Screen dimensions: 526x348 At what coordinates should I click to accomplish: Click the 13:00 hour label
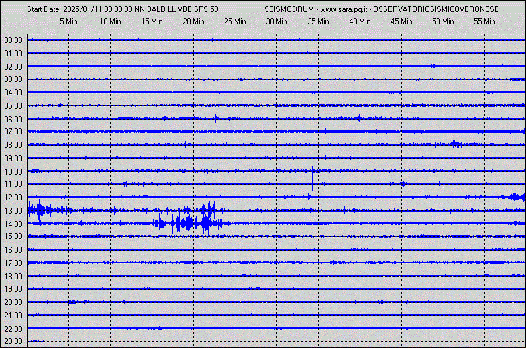point(13,211)
